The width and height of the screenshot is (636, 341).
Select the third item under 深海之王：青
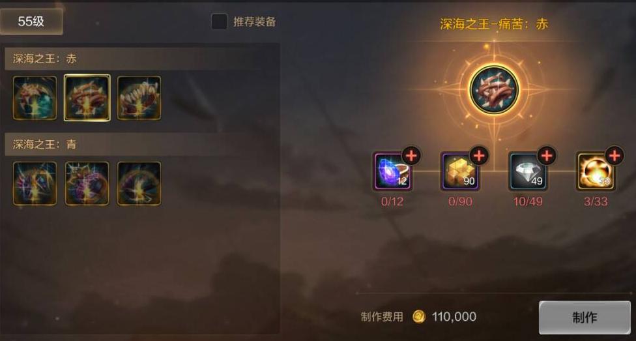click(139, 183)
